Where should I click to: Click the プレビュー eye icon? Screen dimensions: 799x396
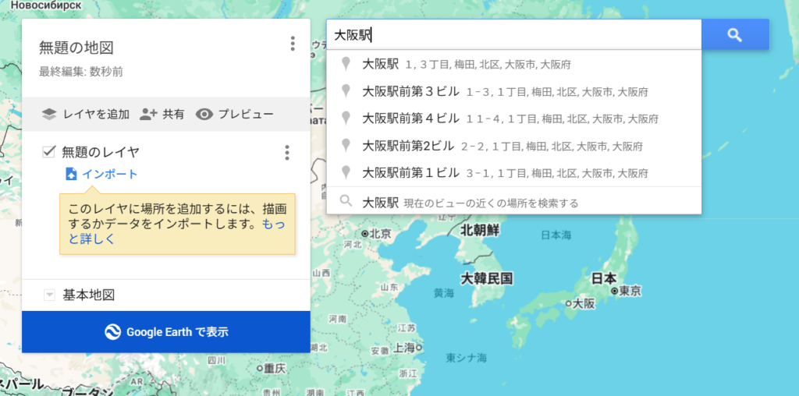(204, 114)
